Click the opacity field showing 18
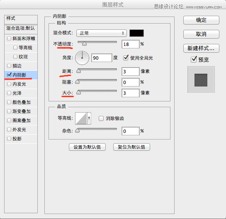 pos(131,44)
